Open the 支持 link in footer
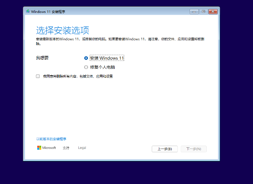This screenshot has height=184, width=253. coord(66,148)
